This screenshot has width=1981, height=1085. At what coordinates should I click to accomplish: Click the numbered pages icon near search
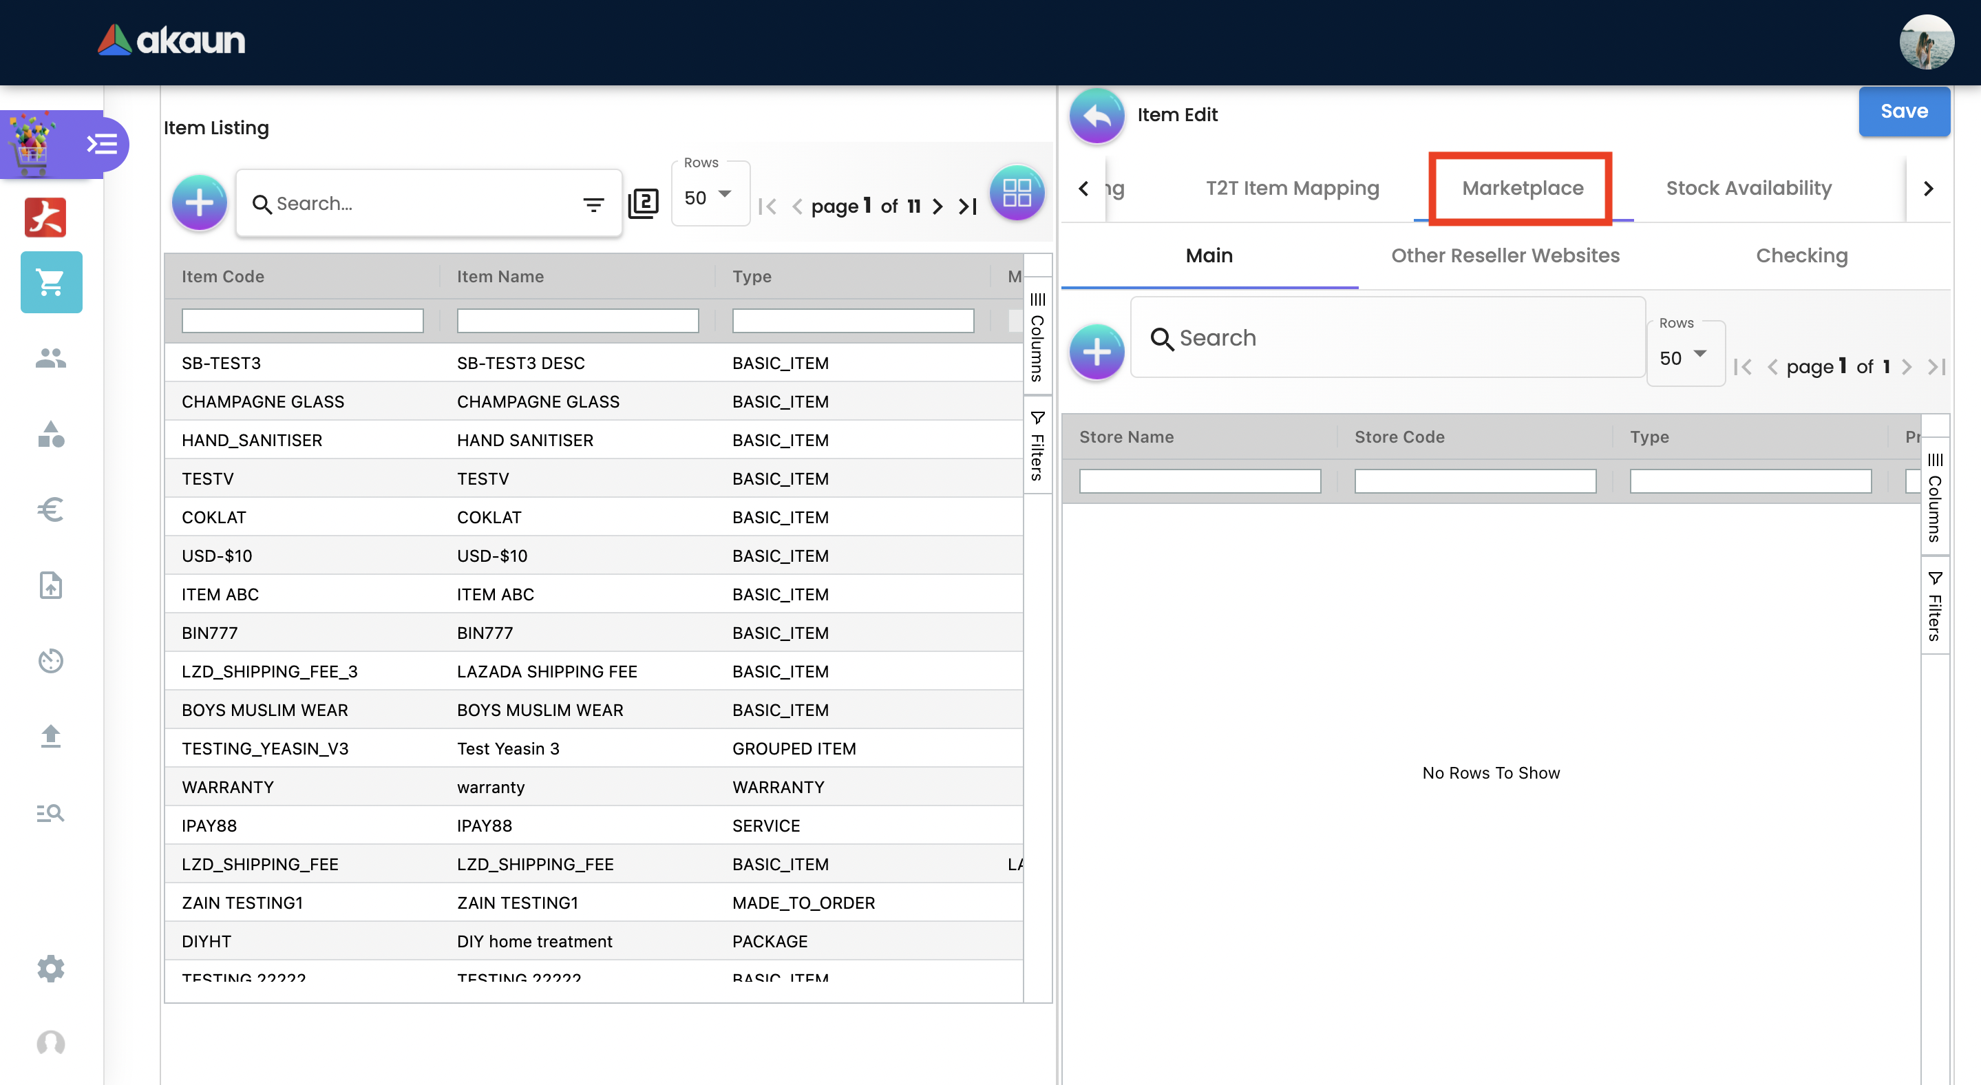[x=643, y=204]
